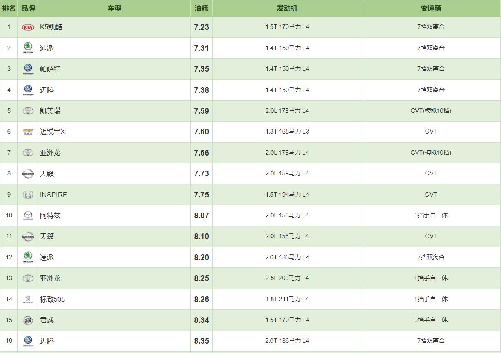This screenshot has height=353, width=501.
Task: Open the 迈腾 link in row 4
Action: coord(47,90)
